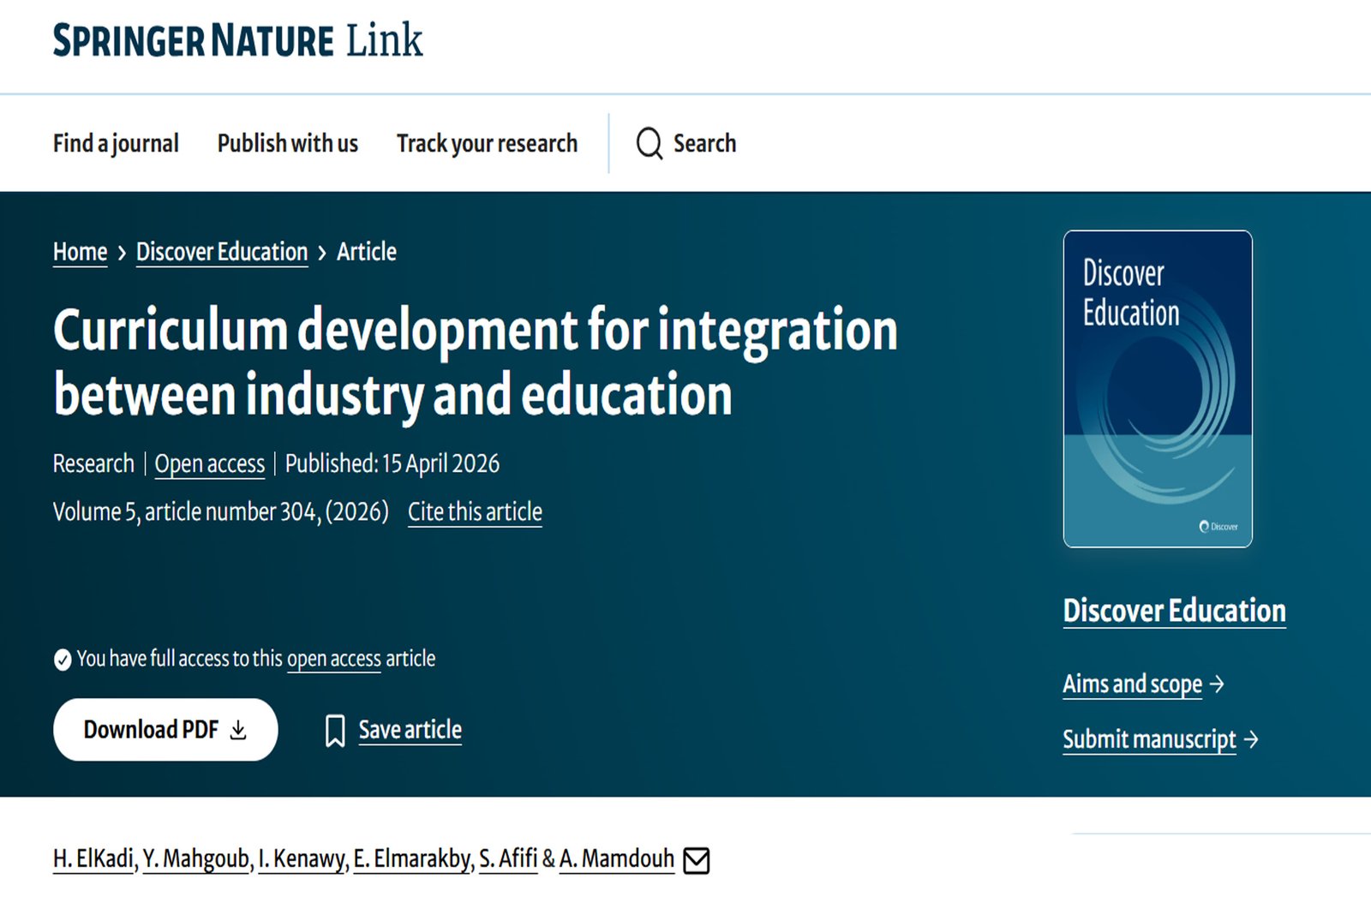
Task: Click the arrow next to Aims and scope
Action: (1217, 684)
